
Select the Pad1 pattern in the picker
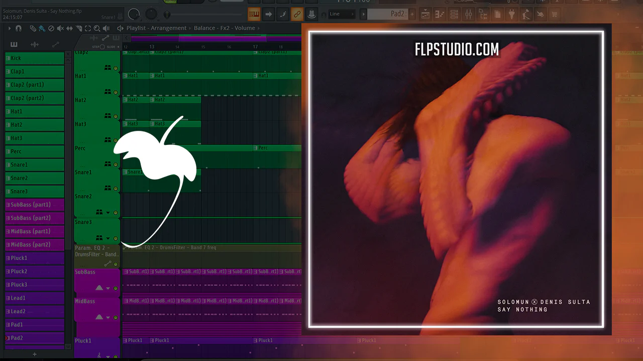(x=35, y=324)
